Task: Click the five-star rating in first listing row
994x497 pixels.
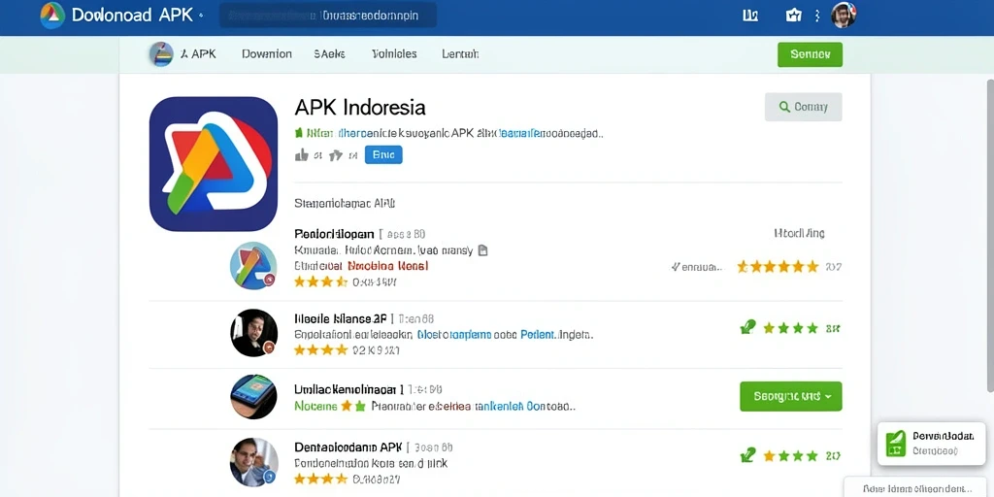Action: [x=778, y=267]
